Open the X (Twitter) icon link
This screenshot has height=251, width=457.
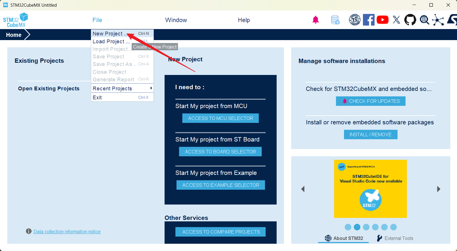(396, 20)
